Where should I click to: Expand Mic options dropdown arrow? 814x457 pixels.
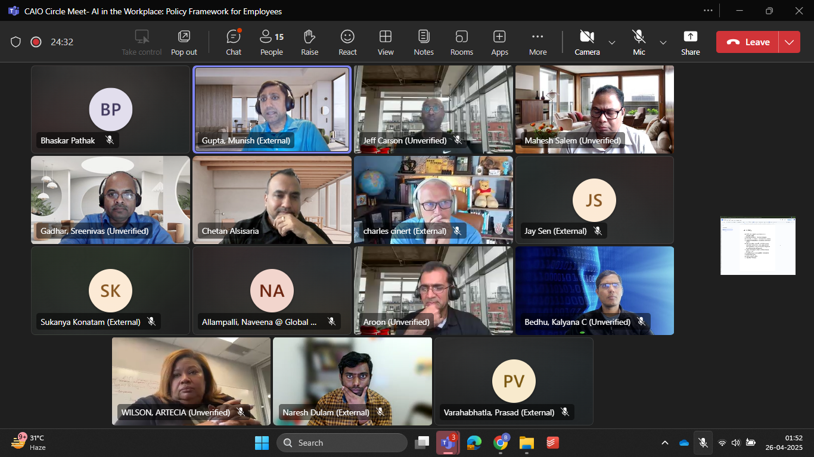(x=663, y=42)
